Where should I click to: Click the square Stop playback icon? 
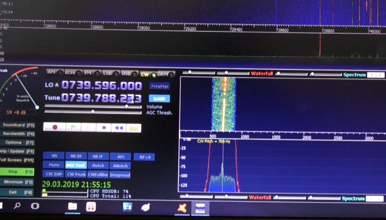104,127
